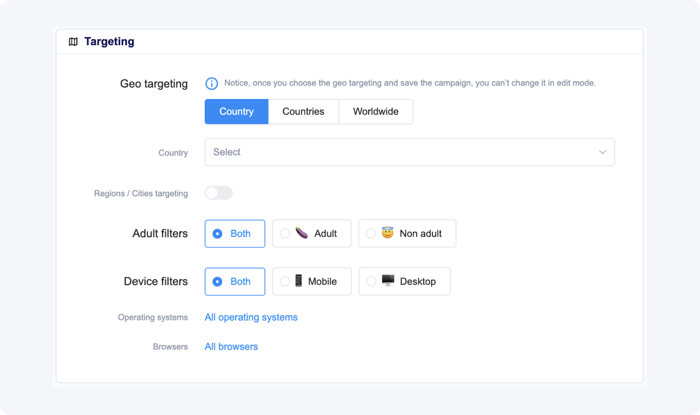Click the Regions / Cities targeting label

coord(141,193)
